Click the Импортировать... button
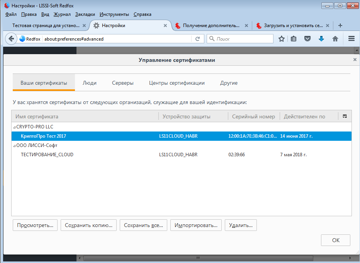The image size is (360, 263). coord(196,225)
